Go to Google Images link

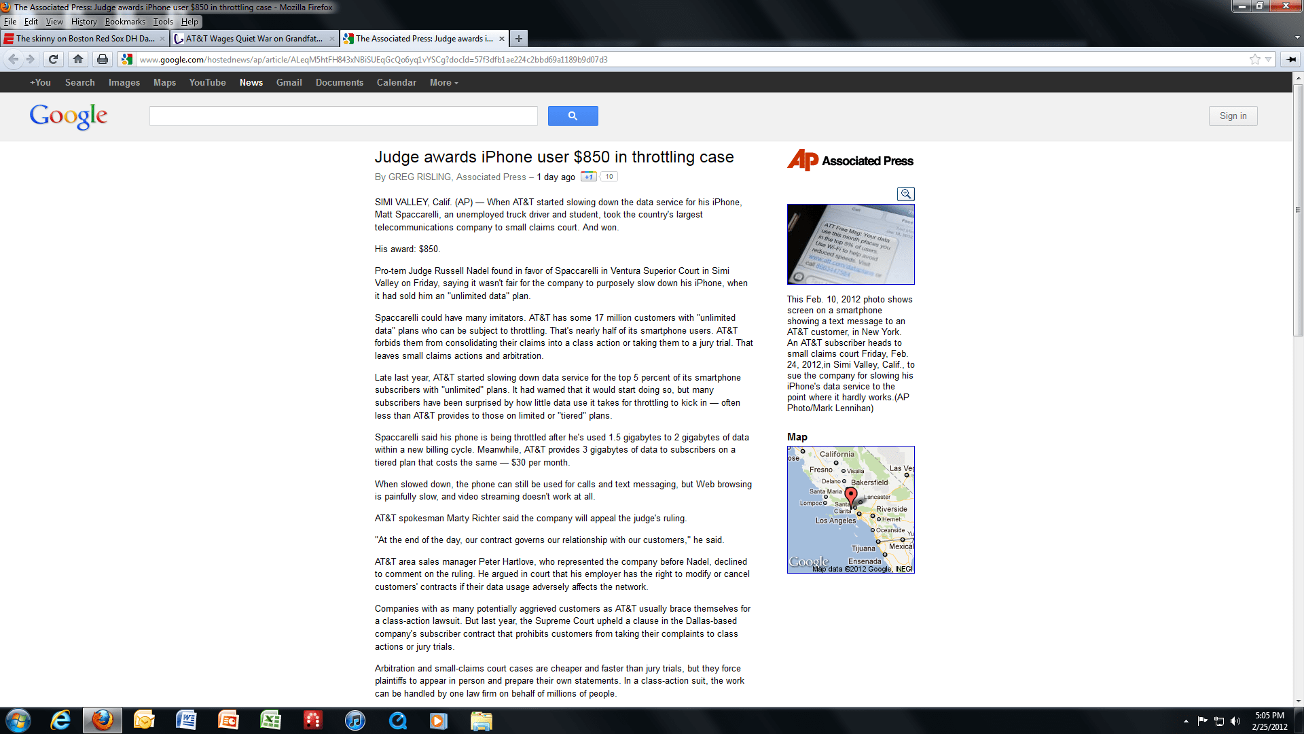[x=124, y=82]
